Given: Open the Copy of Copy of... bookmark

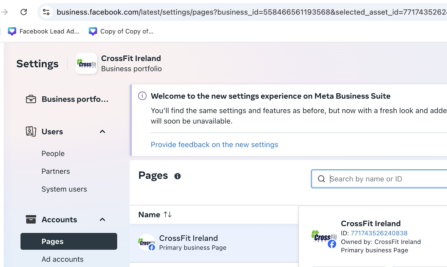Looking at the screenshot, I should 121,31.
